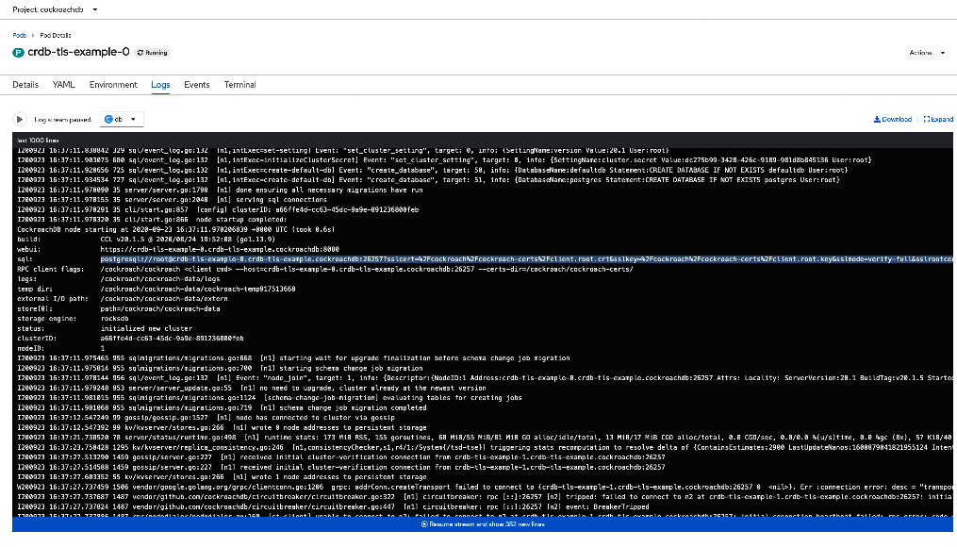Screen dimensions: 957x547
Task: Switch to the Terminal tab
Action: pos(239,84)
